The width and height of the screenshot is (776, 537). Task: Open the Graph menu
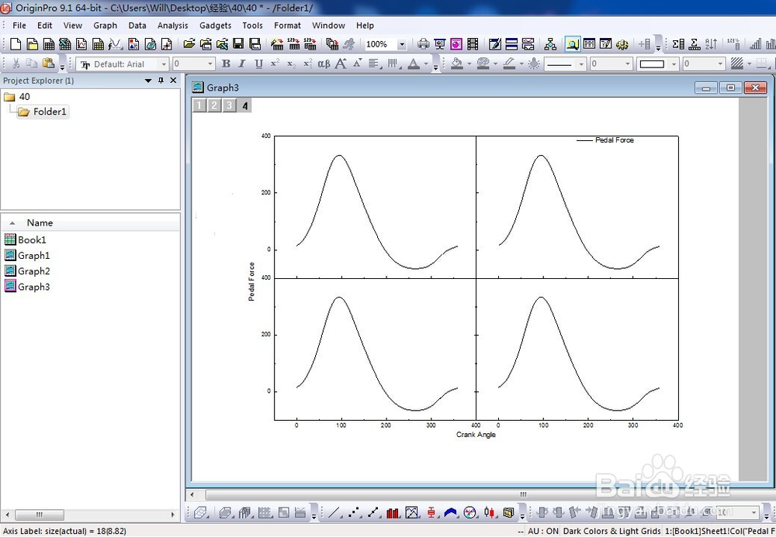point(105,26)
